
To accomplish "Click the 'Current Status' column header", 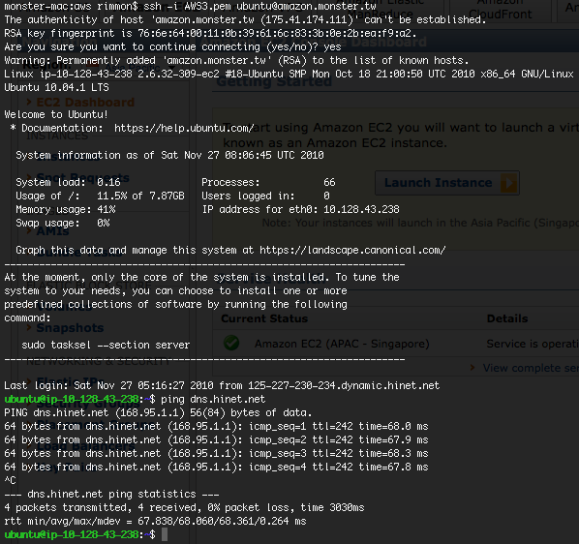I will pos(264,318).
